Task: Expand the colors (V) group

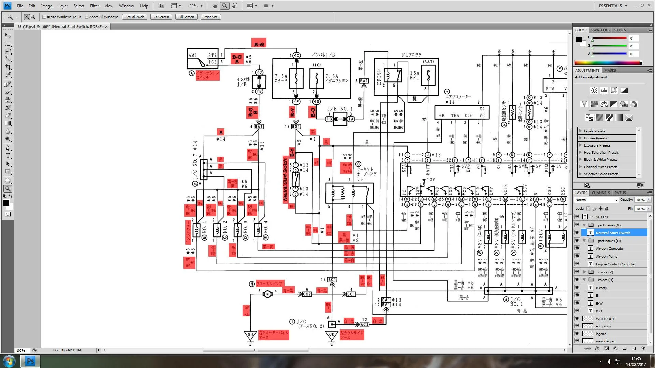Action: (584, 272)
